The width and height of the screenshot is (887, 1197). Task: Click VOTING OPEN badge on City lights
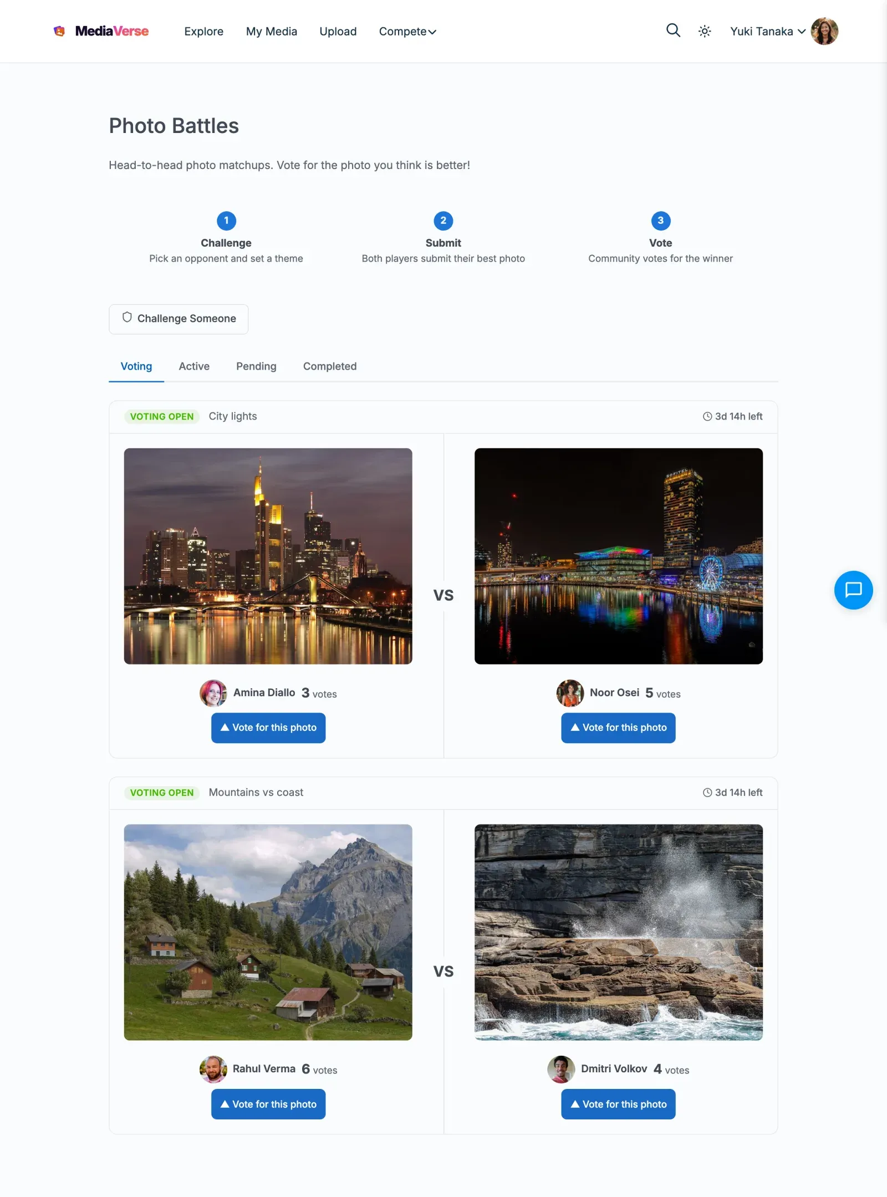pos(162,417)
